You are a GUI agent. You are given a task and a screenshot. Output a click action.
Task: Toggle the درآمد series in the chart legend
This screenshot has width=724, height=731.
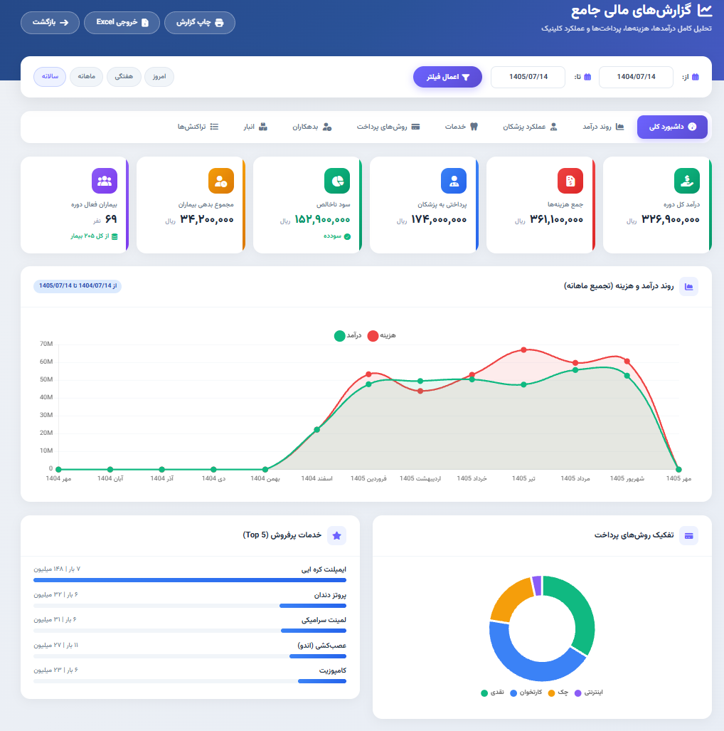click(x=348, y=336)
